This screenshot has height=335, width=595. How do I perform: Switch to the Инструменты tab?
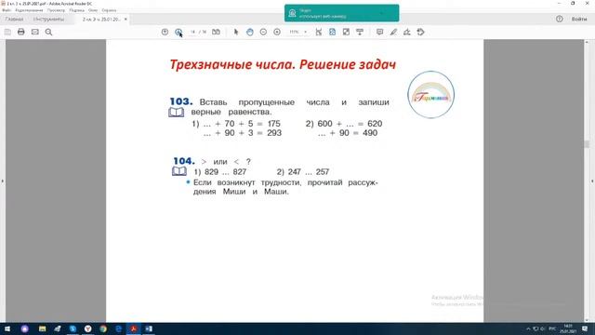click(48, 19)
